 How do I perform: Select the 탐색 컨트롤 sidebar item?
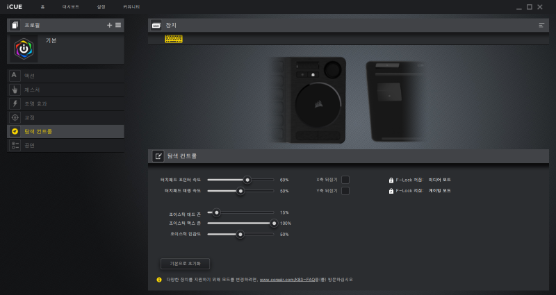click(65, 131)
